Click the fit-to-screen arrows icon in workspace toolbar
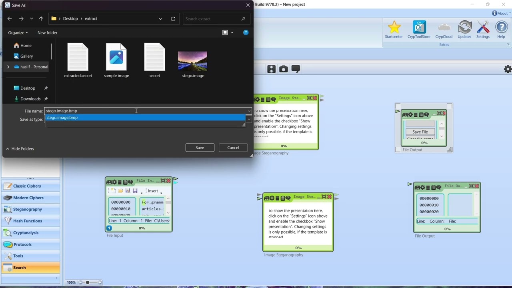The image size is (512, 288). point(271,69)
